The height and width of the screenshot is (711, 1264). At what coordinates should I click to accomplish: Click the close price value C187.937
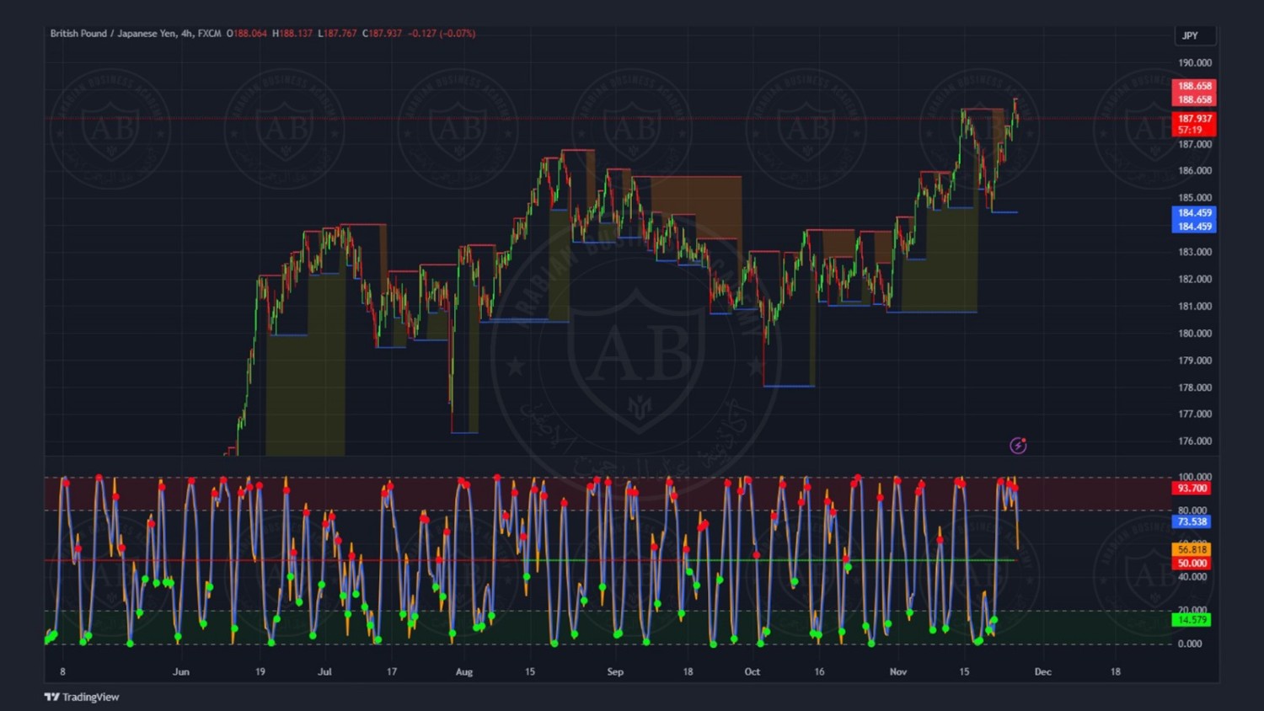(x=383, y=34)
